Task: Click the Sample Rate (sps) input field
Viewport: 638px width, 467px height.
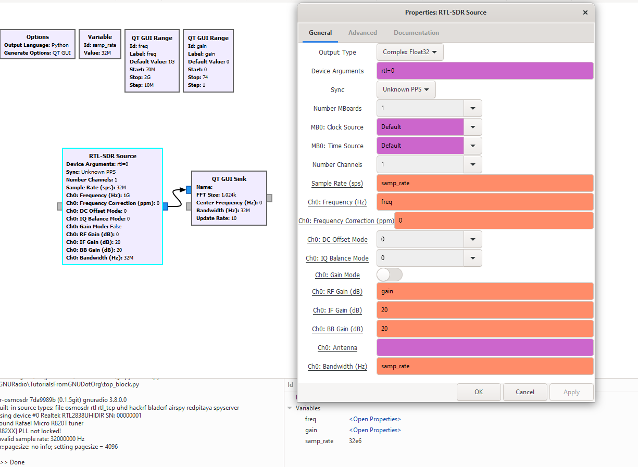Action: pyautogui.click(x=485, y=183)
